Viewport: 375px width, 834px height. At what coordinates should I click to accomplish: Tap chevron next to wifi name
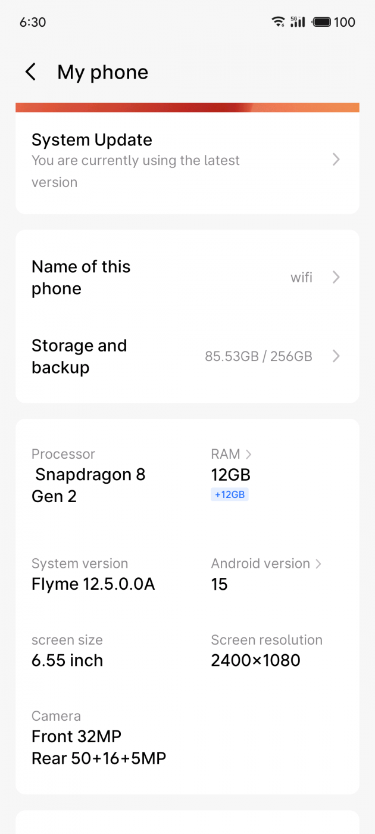(x=336, y=277)
